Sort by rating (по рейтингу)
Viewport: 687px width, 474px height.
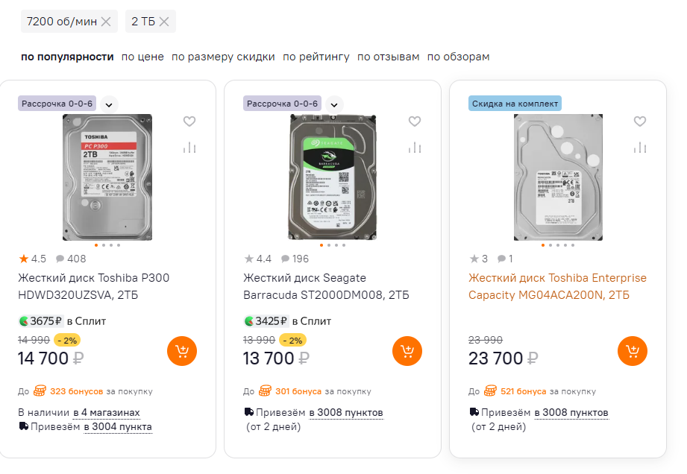coord(316,57)
